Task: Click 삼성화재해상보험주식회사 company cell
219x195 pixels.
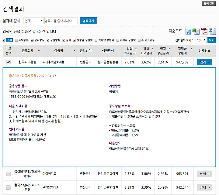Action: tap(27, 174)
